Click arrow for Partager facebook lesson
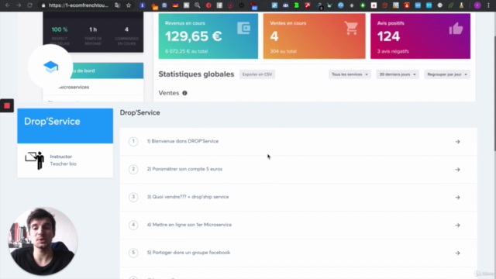 [x=457, y=253]
